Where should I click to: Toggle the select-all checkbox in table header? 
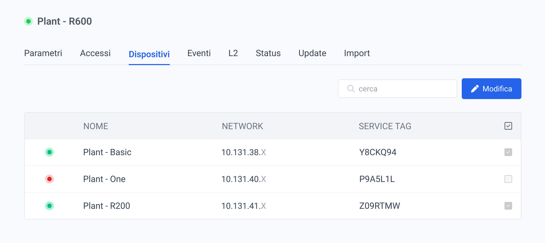[x=508, y=126]
